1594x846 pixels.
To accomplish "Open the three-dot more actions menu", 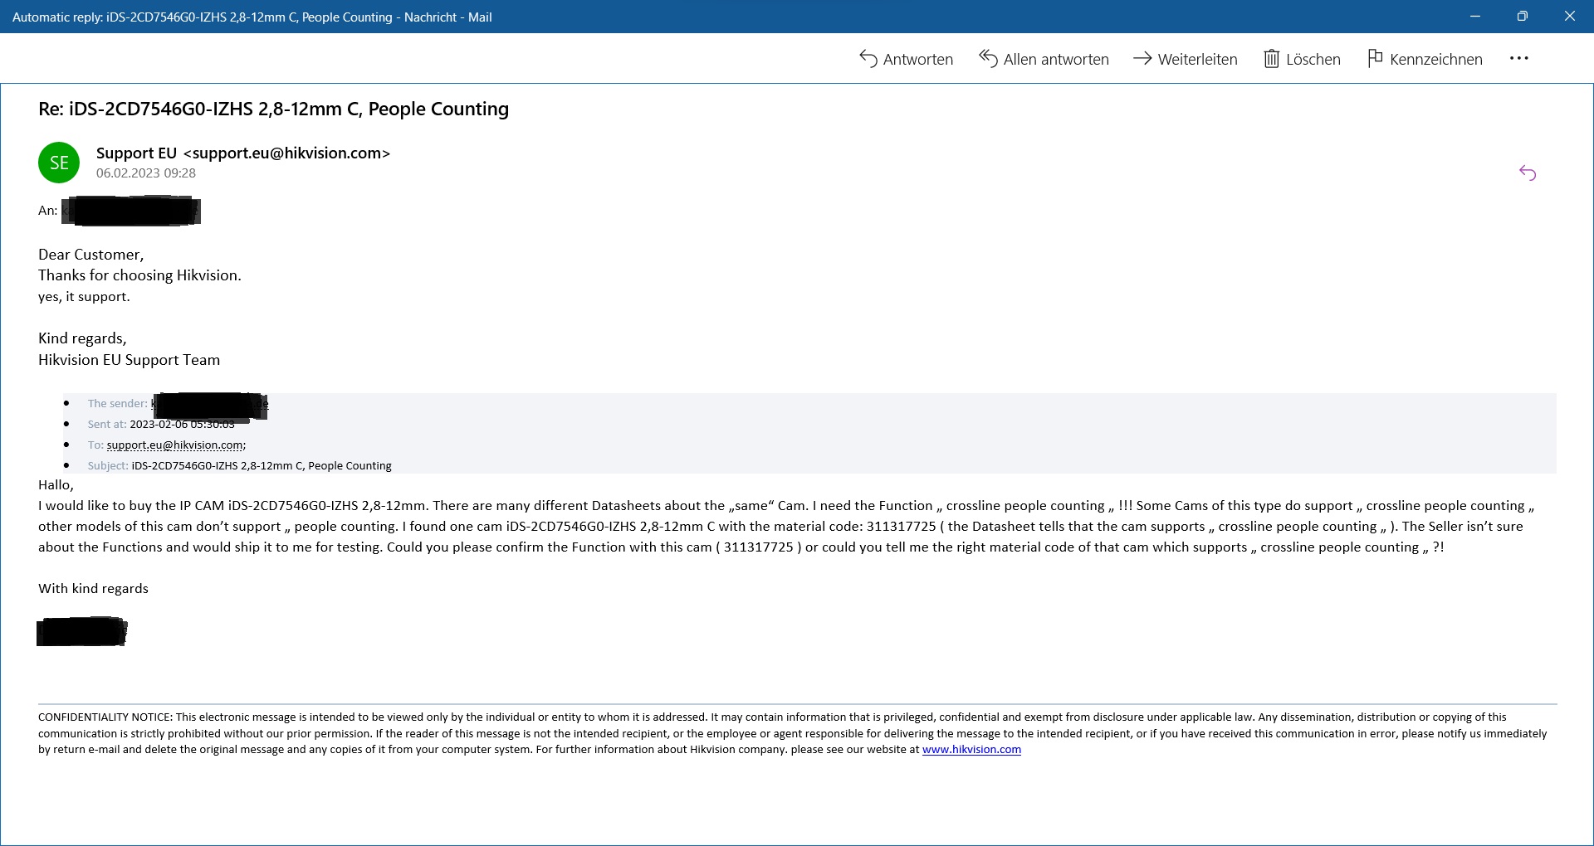I will pyautogui.click(x=1518, y=58).
